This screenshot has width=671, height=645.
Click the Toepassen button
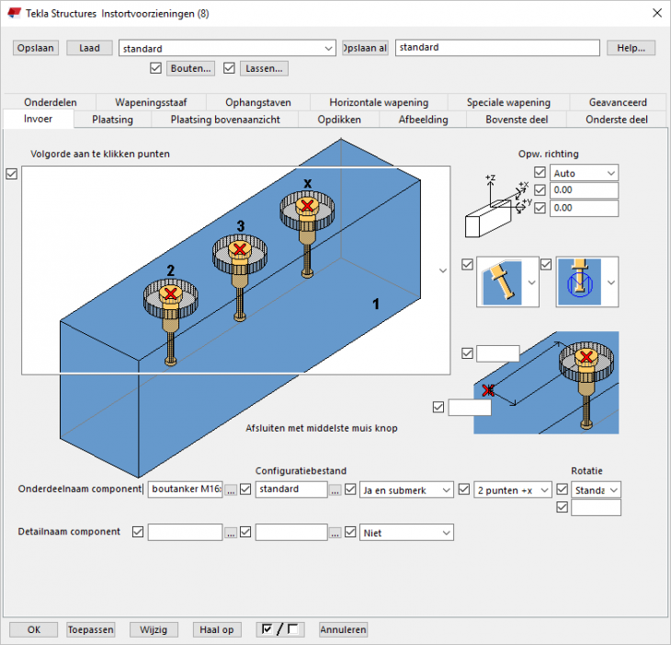pos(90,629)
